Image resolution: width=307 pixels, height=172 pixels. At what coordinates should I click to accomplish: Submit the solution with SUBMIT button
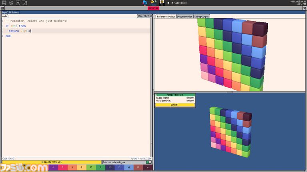click(175, 105)
